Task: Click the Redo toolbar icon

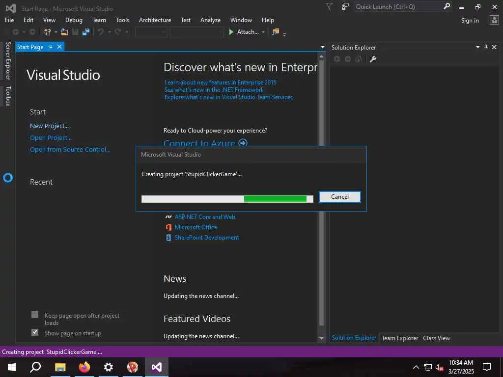Action: [118, 32]
